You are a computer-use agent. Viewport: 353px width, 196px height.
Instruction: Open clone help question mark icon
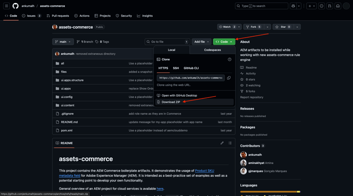coord(229,59)
